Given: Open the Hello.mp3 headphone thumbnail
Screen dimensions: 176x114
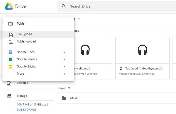Looking at the screenshot, I should (85, 50).
